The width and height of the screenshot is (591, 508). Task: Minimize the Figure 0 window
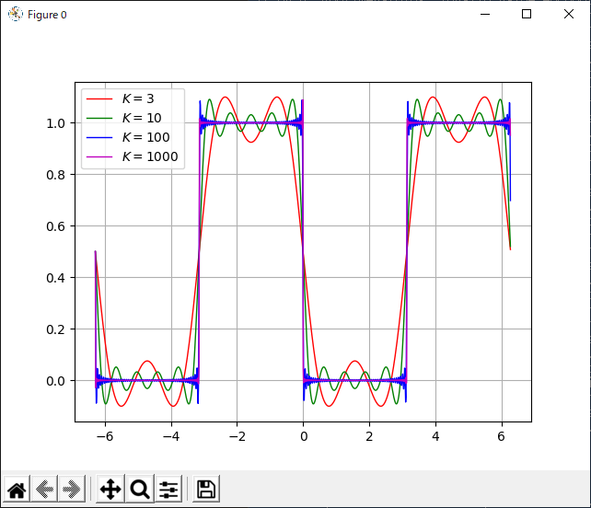click(x=484, y=14)
